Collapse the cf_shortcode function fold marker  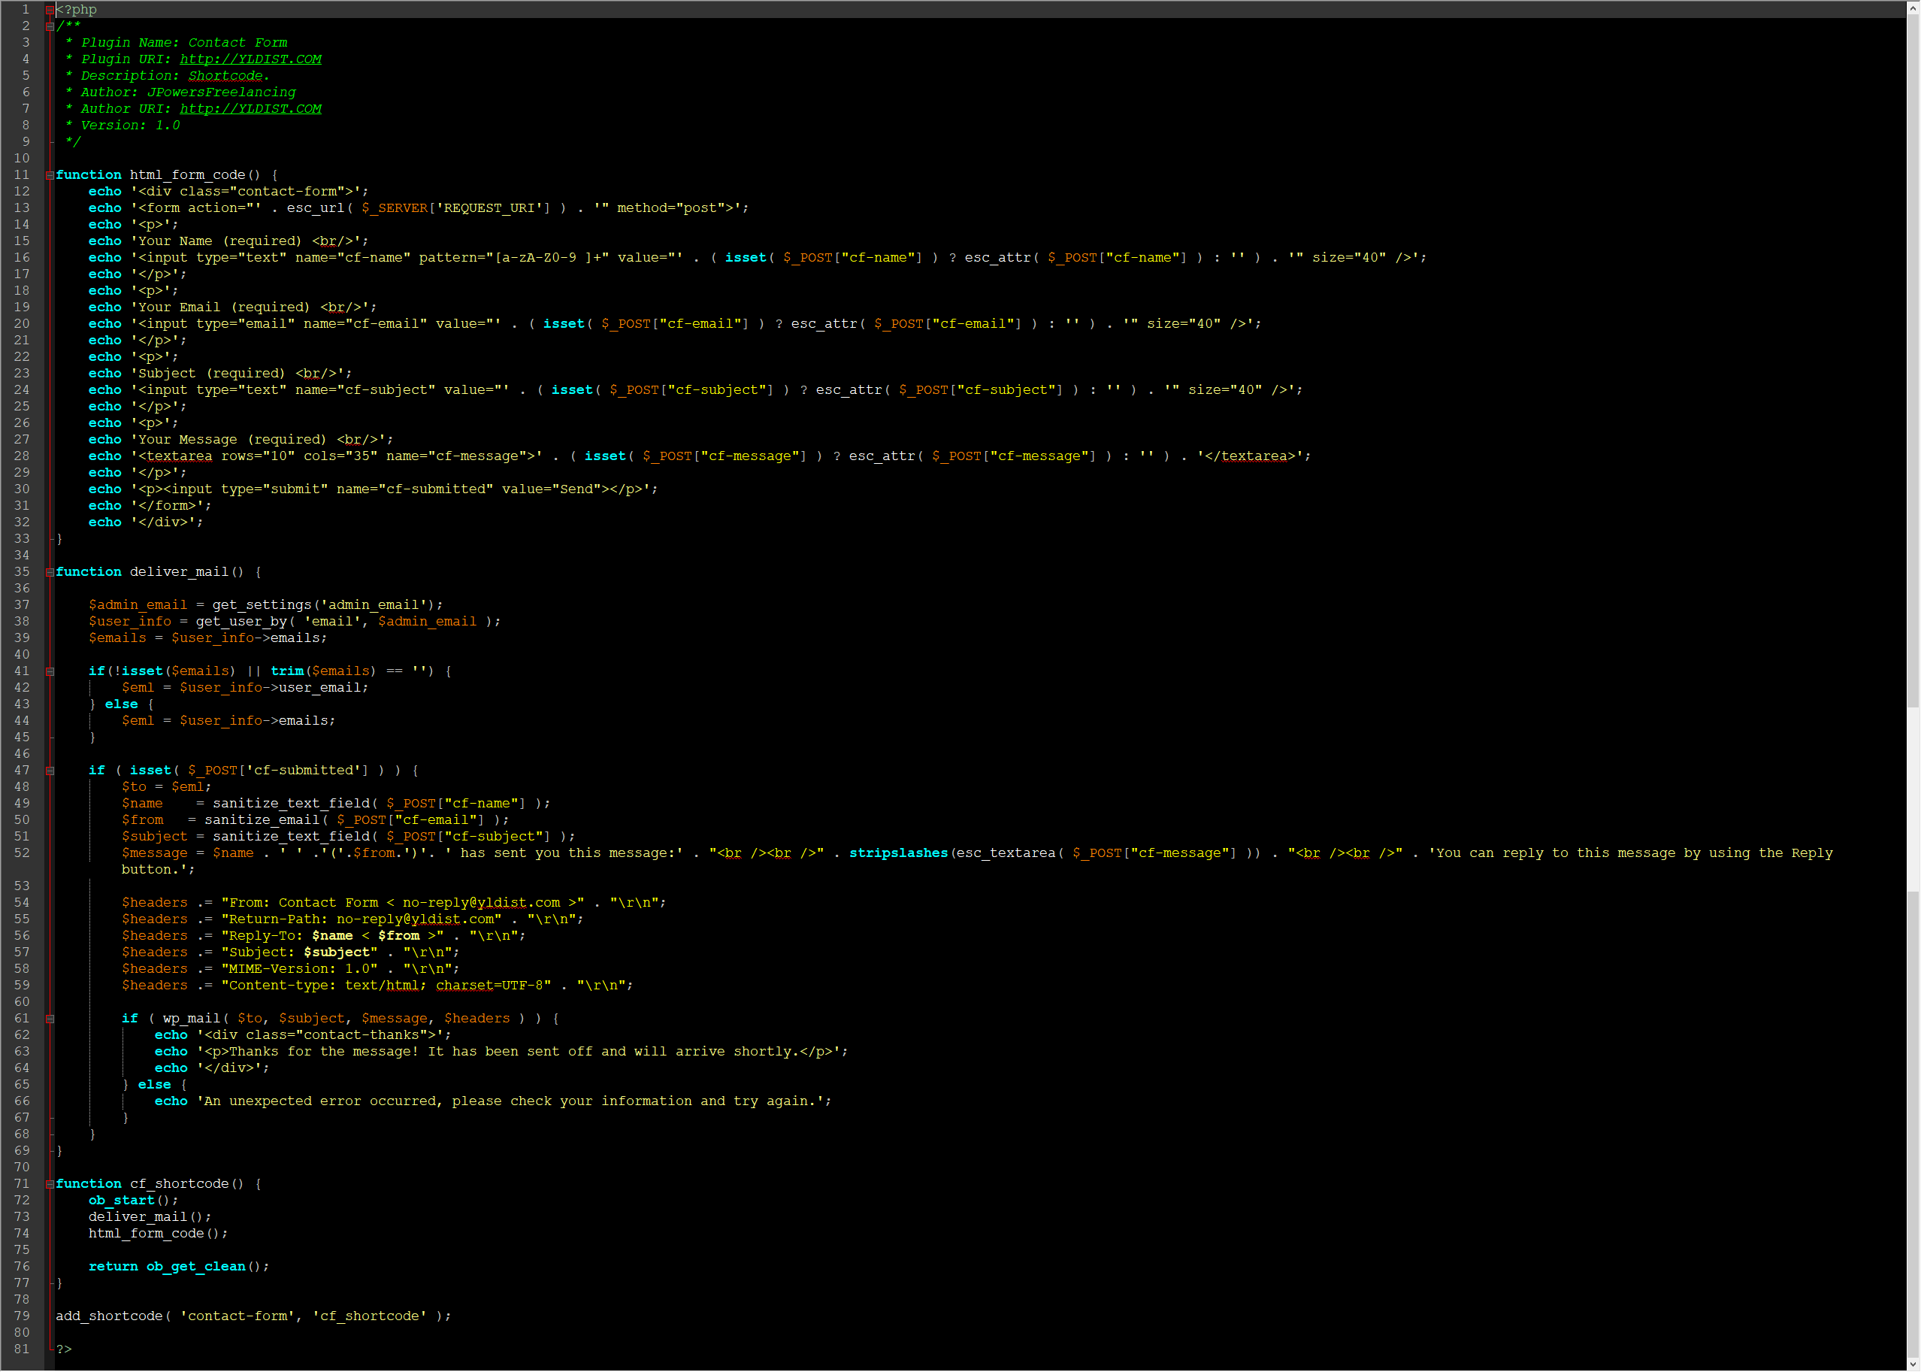point(50,1185)
